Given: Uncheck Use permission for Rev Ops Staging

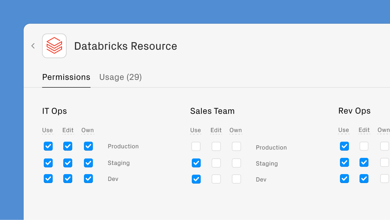Looking at the screenshot, I should 344,162.
